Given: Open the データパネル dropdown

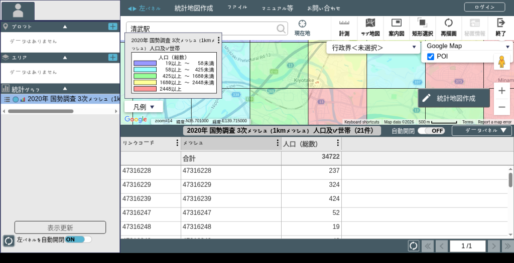Looking at the screenshot, I should 481,131.
